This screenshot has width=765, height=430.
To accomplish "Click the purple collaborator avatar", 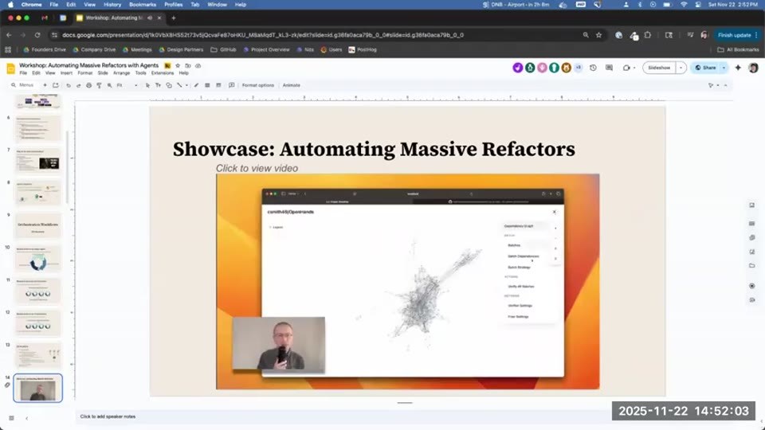I will (x=518, y=68).
